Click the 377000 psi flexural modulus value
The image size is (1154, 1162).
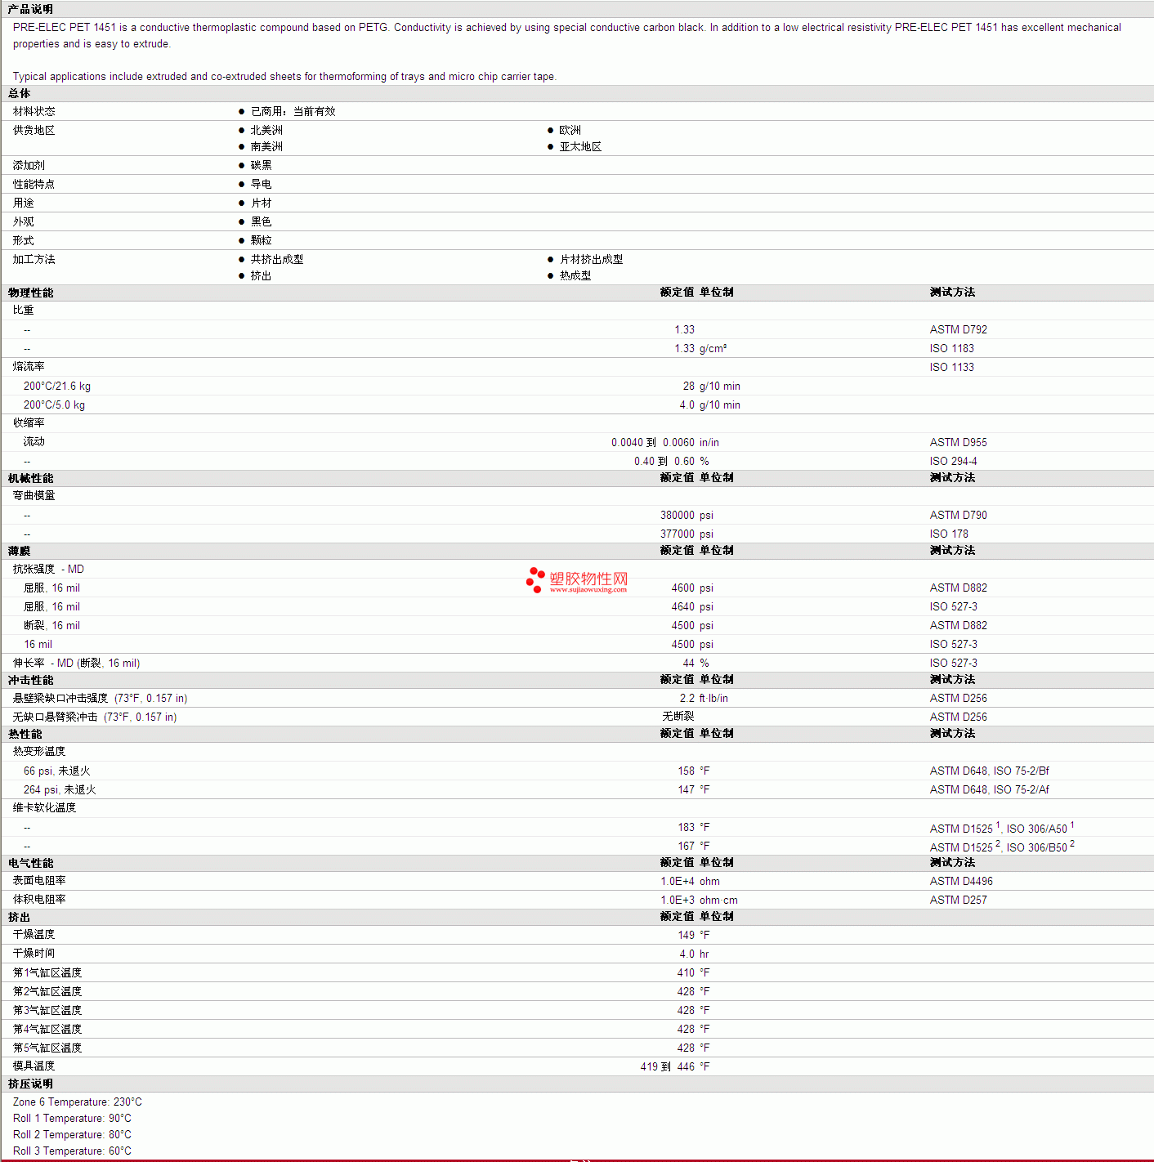pos(687,534)
